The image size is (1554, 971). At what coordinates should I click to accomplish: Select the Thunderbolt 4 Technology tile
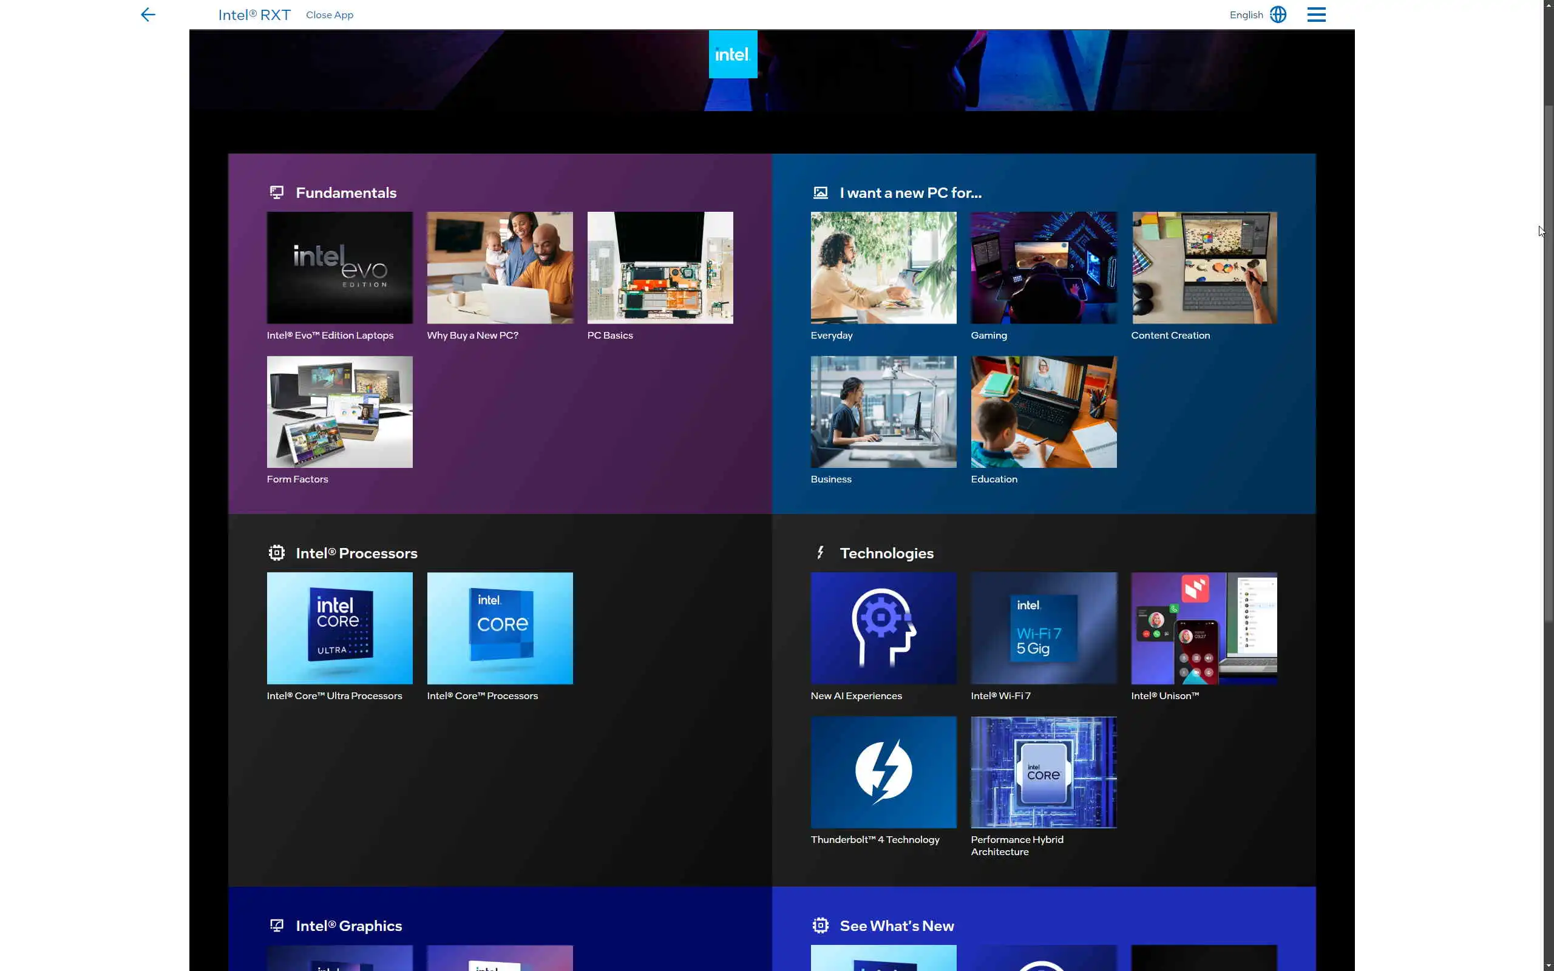point(883,772)
